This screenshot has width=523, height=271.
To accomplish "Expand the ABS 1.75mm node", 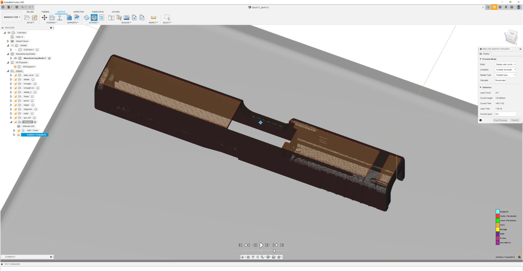I will pyautogui.click(x=14, y=131).
